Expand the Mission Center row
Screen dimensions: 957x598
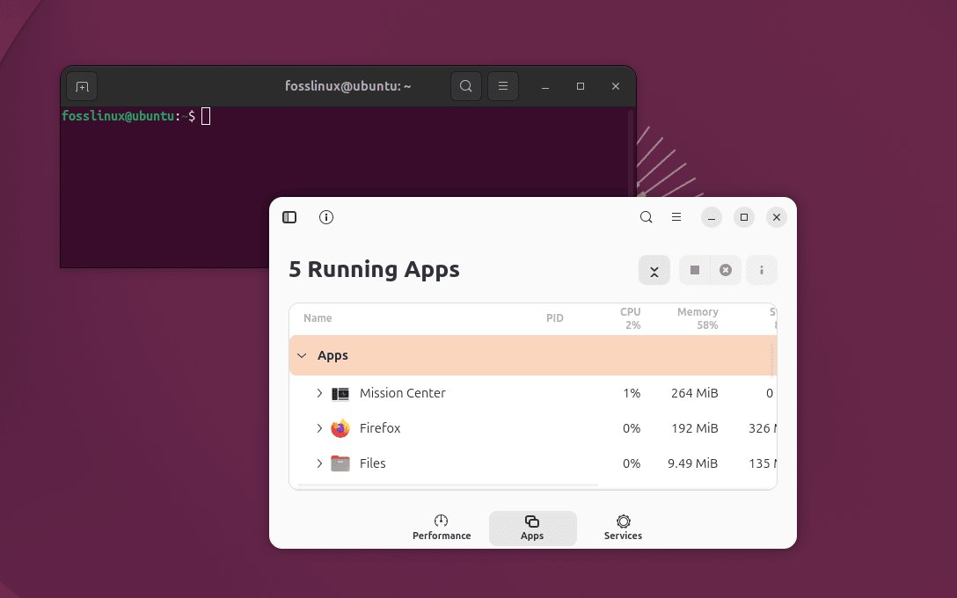point(319,394)
